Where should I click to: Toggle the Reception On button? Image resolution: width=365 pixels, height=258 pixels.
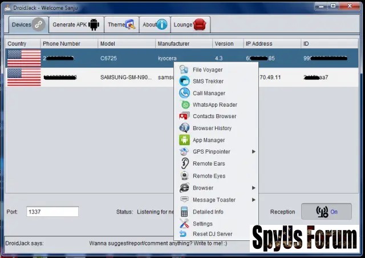point(327,212)
